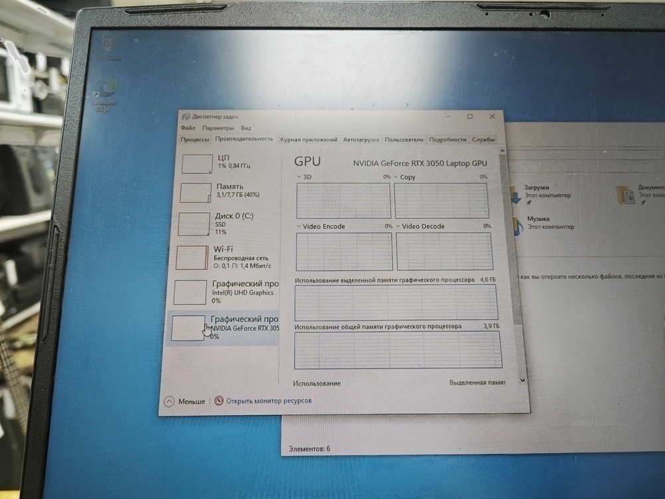
Task: Switch to the Производительность tab
Action: [244, 139]
